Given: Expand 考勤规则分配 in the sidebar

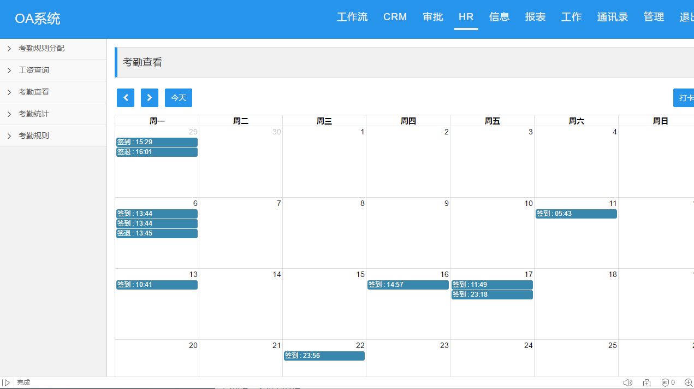Looking at the screenshot, I should pos(41,48).
